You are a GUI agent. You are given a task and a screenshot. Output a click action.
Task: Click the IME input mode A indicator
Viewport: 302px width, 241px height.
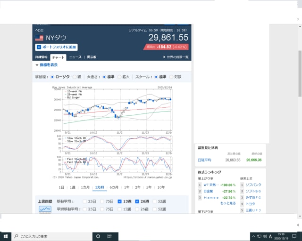click(270, 236)
